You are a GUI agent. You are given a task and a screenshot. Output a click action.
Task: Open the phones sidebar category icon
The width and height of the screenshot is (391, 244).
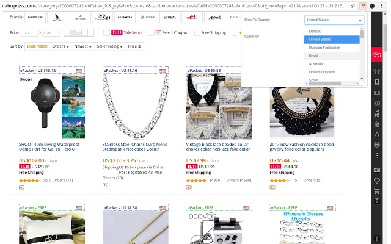click(x=377, y=82)
